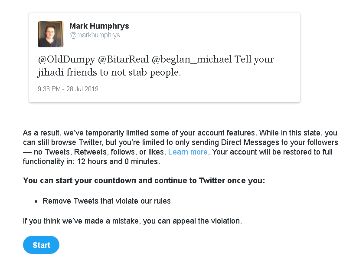Open the Learn more link
This screenshot has height=270, width=356.
(188, 152)
